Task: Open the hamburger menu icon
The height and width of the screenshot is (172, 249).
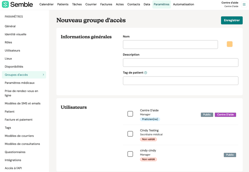Action: [244, 4]
